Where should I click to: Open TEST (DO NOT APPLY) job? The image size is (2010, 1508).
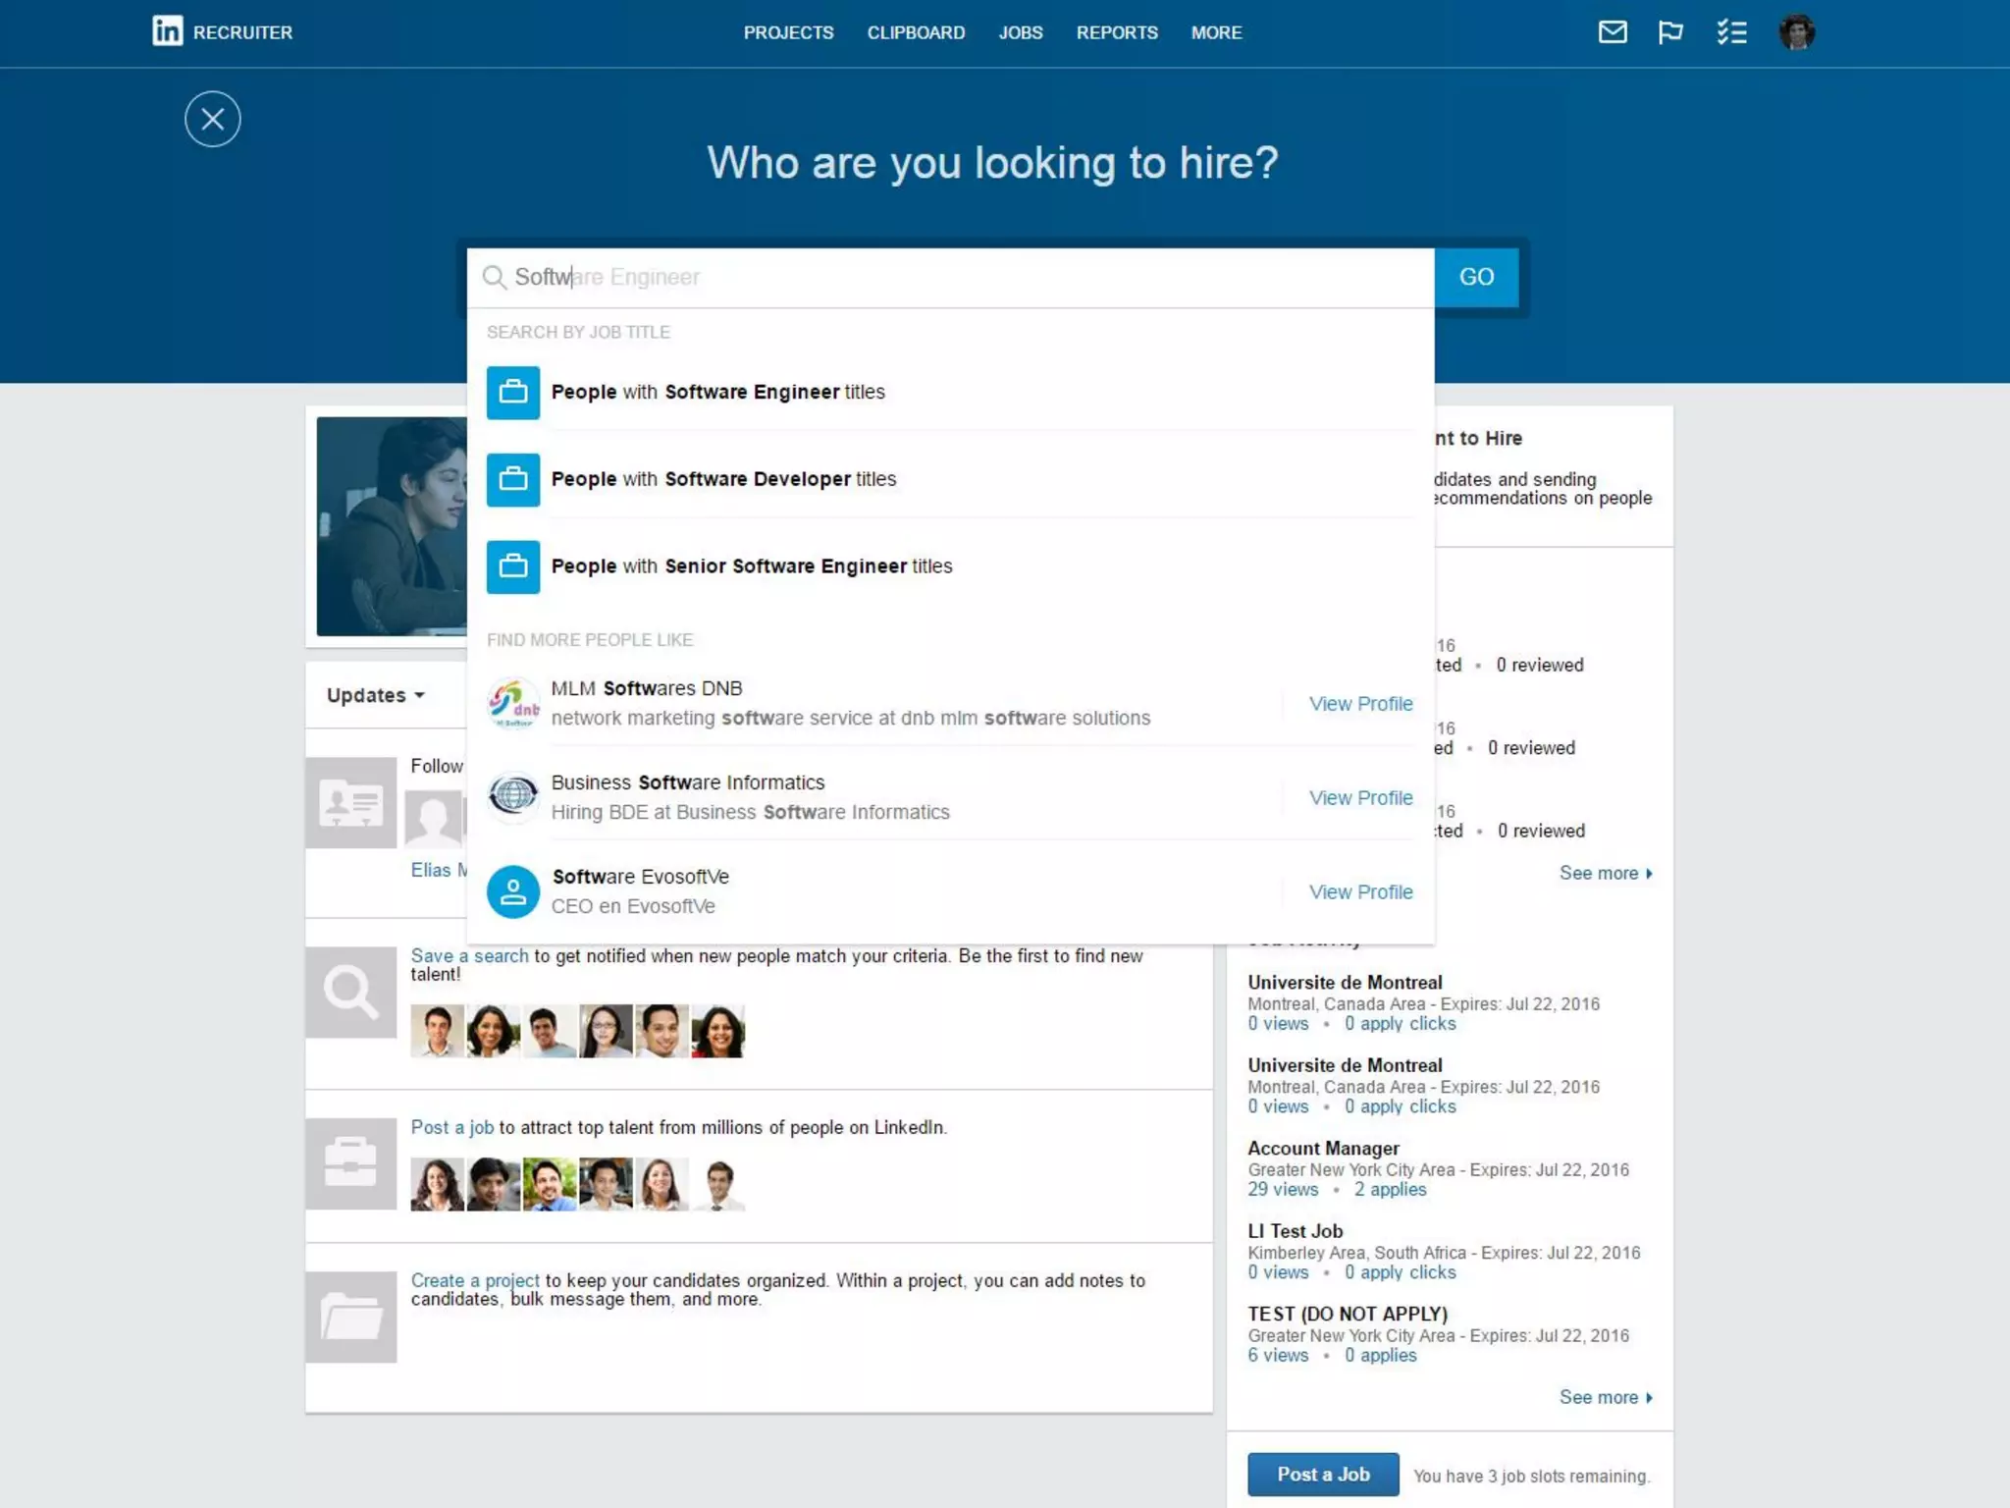coord(1348,1315)
